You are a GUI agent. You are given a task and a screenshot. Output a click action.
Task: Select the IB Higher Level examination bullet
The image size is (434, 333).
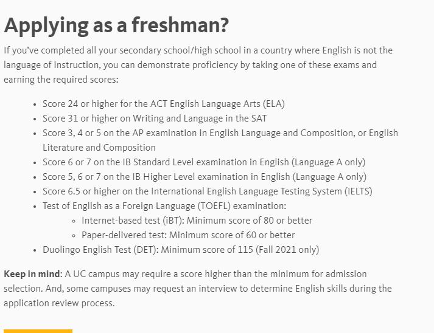click(x=204, y=177)
